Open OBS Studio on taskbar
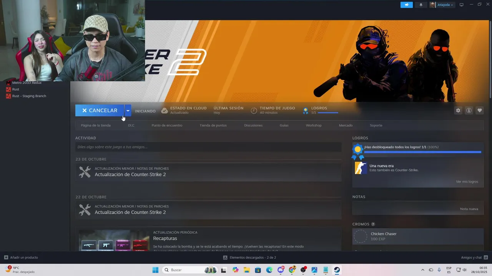Screen dimensions: 492x276 coord(303,270)
